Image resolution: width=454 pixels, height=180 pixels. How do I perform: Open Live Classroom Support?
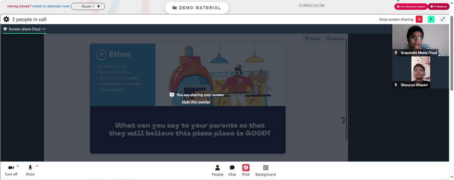pyautogui.click(x=410, y=6)
